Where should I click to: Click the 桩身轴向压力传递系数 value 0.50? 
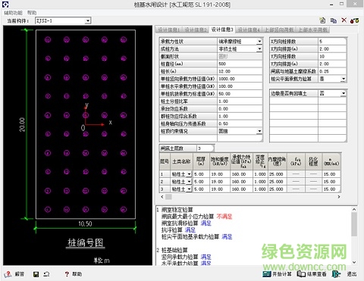240,123
